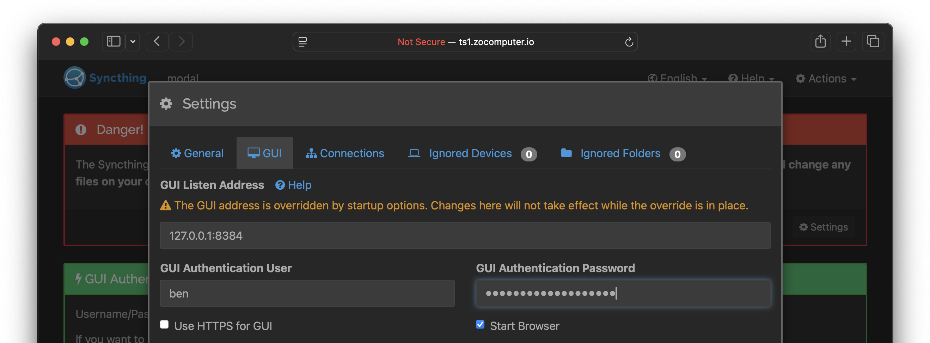This screenshot has height=343, width=930.
Task: Click the yellow minimize window button
Action: click(70, 42)
